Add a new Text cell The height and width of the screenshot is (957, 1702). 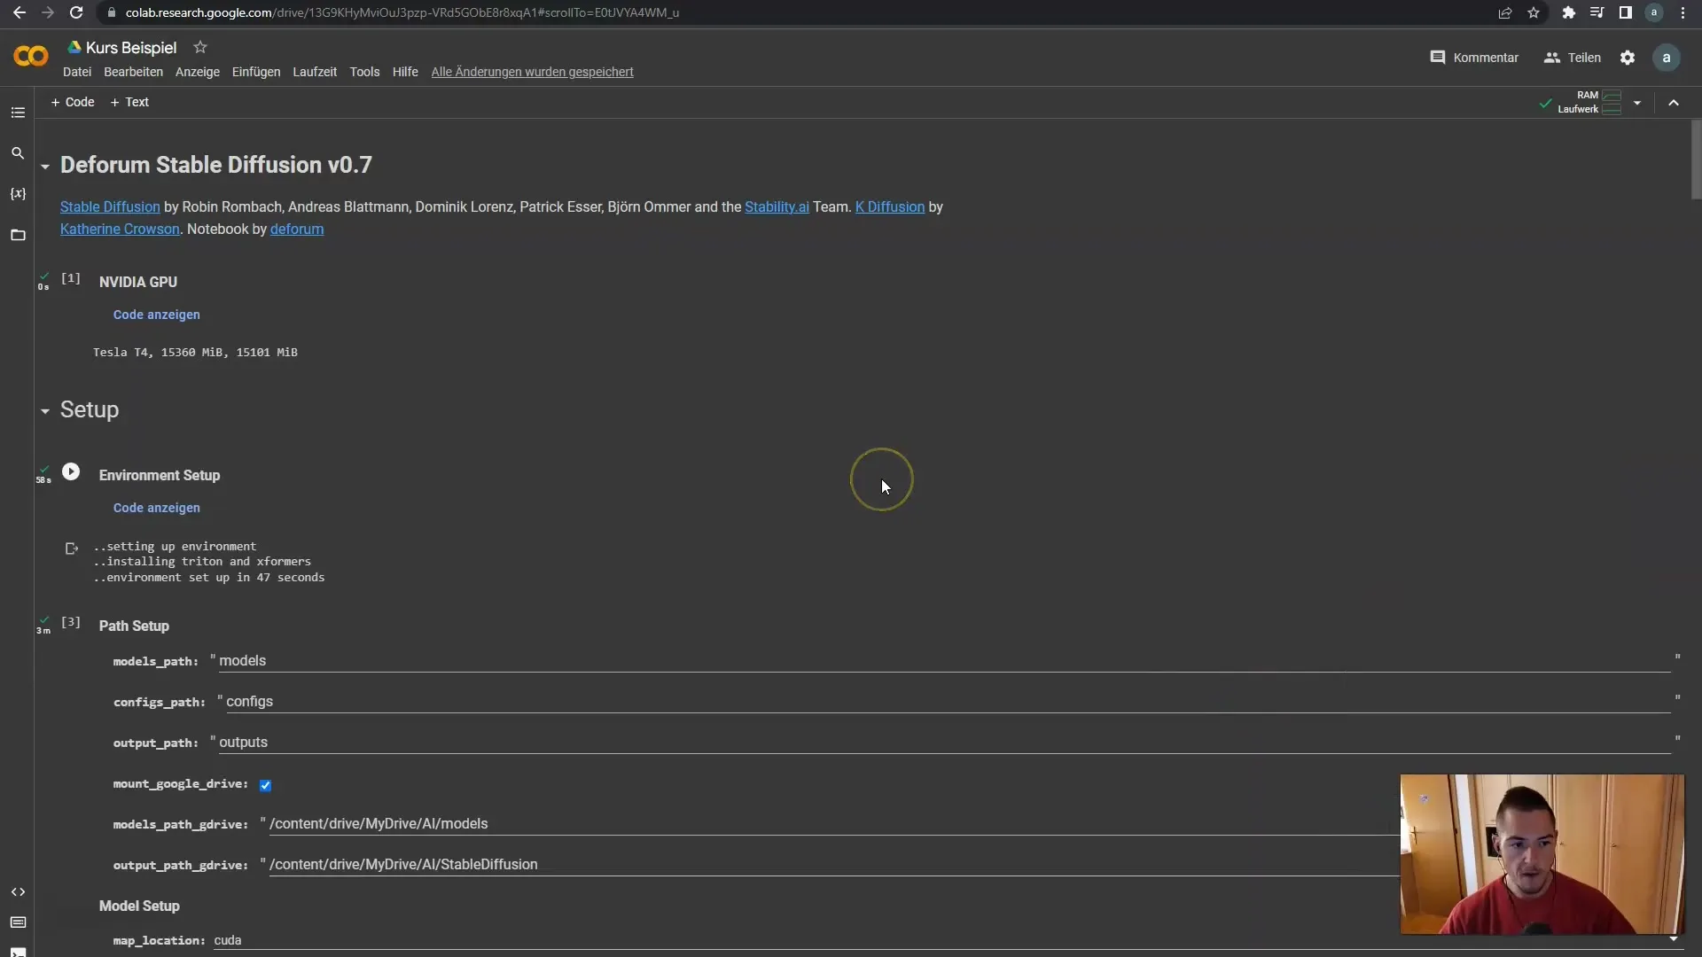click(x=129, y=102)
